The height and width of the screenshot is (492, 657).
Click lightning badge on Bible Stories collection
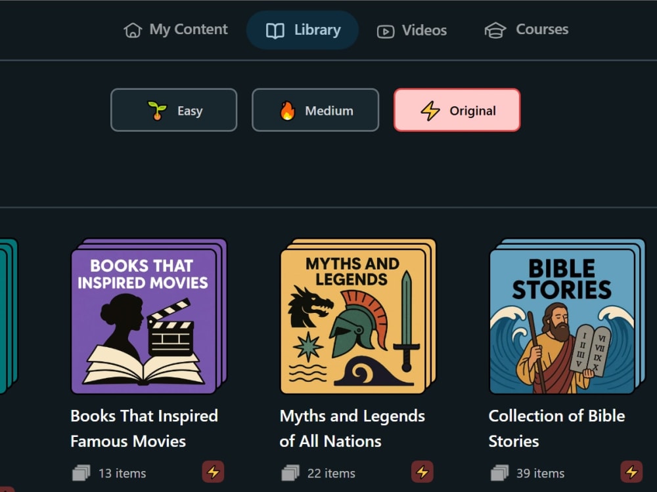(x=631, y=472)
